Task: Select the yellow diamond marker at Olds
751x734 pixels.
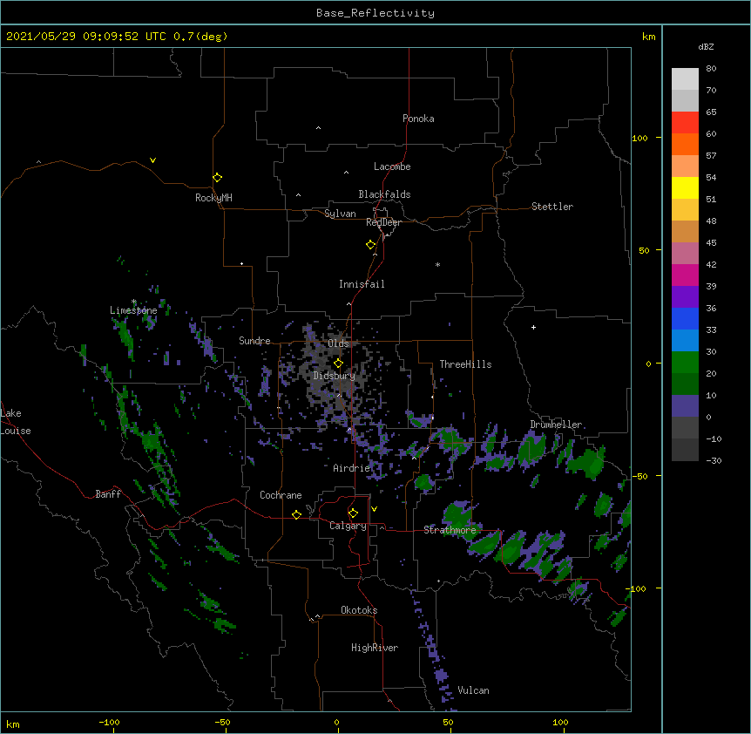Action: tap(338, 364)
